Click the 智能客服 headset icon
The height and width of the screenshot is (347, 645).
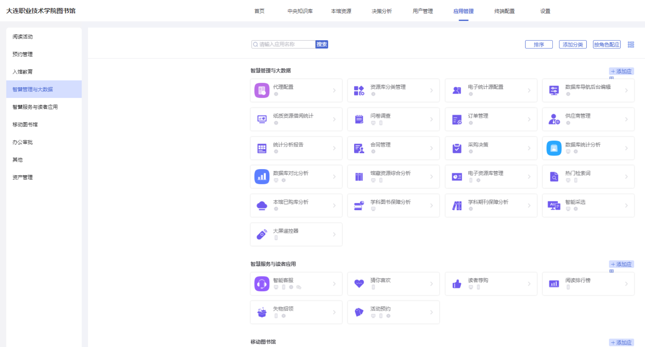(262, 284)
